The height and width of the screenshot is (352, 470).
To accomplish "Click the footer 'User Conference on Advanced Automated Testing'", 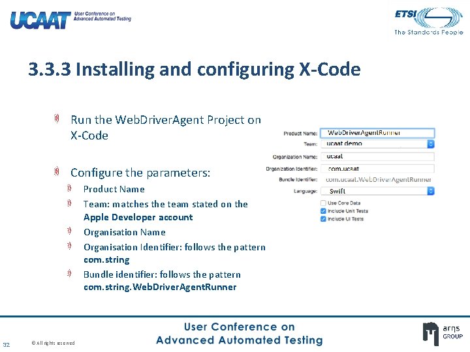I will [x=239, y=334].
